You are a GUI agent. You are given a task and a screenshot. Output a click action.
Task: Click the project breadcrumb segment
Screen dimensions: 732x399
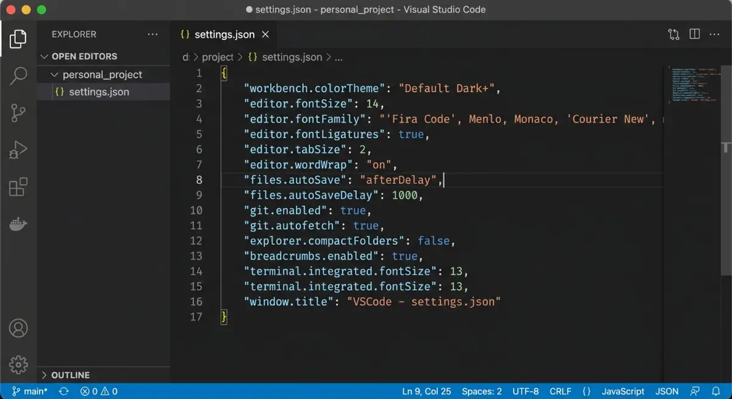[218, 57]
